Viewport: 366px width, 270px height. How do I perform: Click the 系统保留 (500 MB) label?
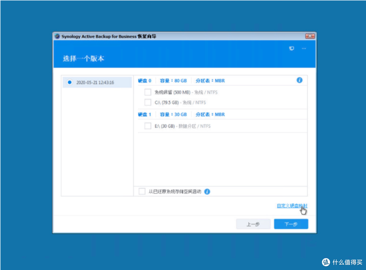click(x=186, y=92)
